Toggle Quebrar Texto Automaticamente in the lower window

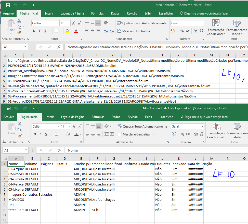(x=142, y=127)
